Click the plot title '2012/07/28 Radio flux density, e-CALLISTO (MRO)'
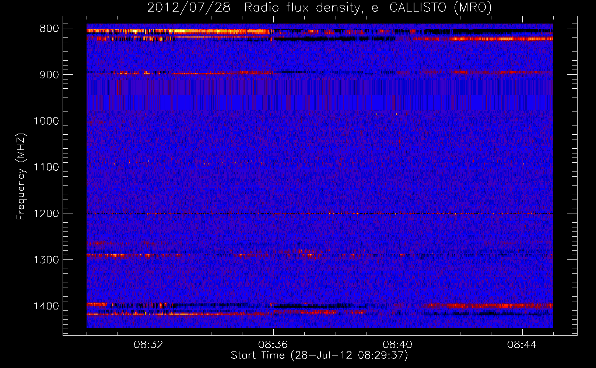 tap(319, 7)
